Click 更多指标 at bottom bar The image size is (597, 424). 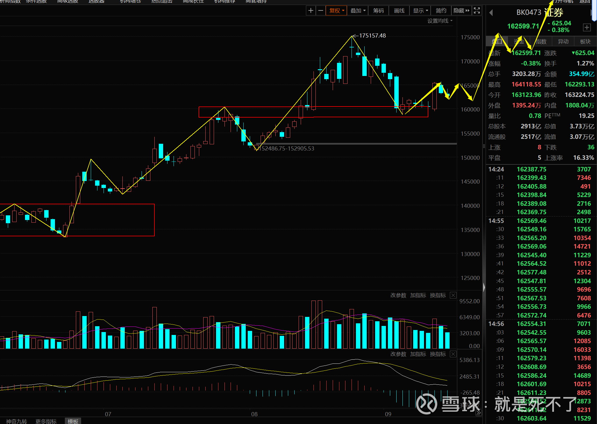click(x=46, y=421)
